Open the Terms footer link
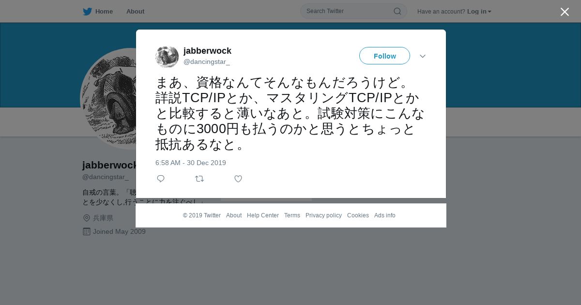 (x=292, y=215)
